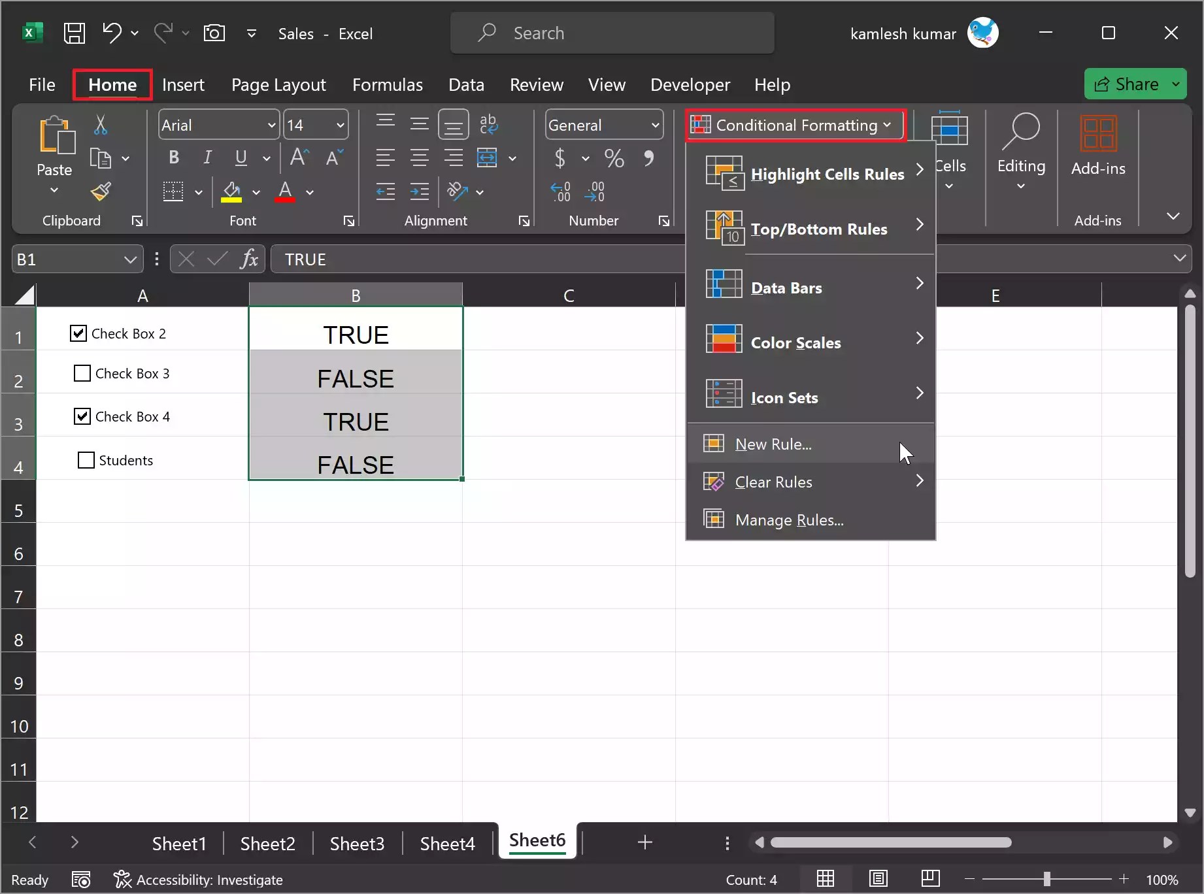Image resolution: width=1204 pixels, height=894 pixels.
Task: Save the Sales workbook
Action: [x=75, y=33]
